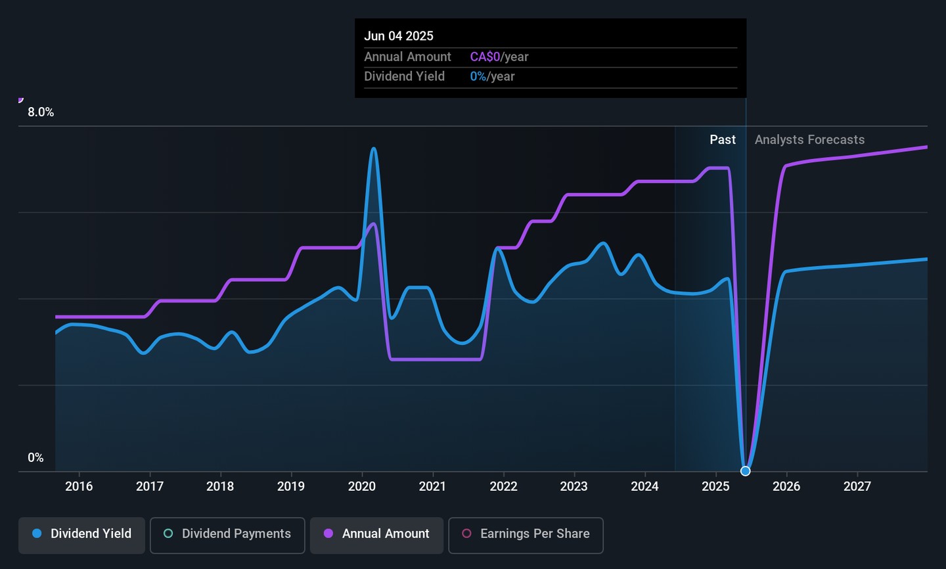This screenshot has width=946, height=569.
Task: Select the Past region label
Action: (x=722, y=140)
